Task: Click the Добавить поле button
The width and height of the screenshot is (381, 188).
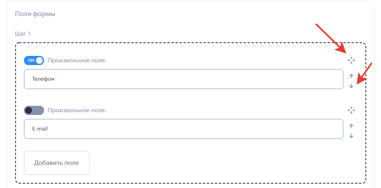Action: tap(57, 163)
